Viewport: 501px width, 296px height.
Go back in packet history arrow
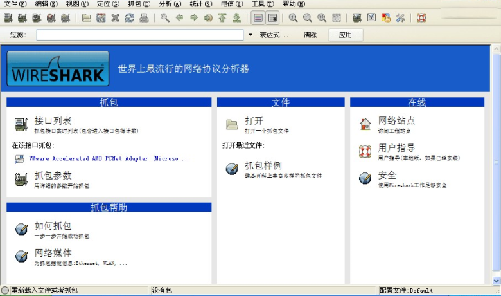pos(180,17)
